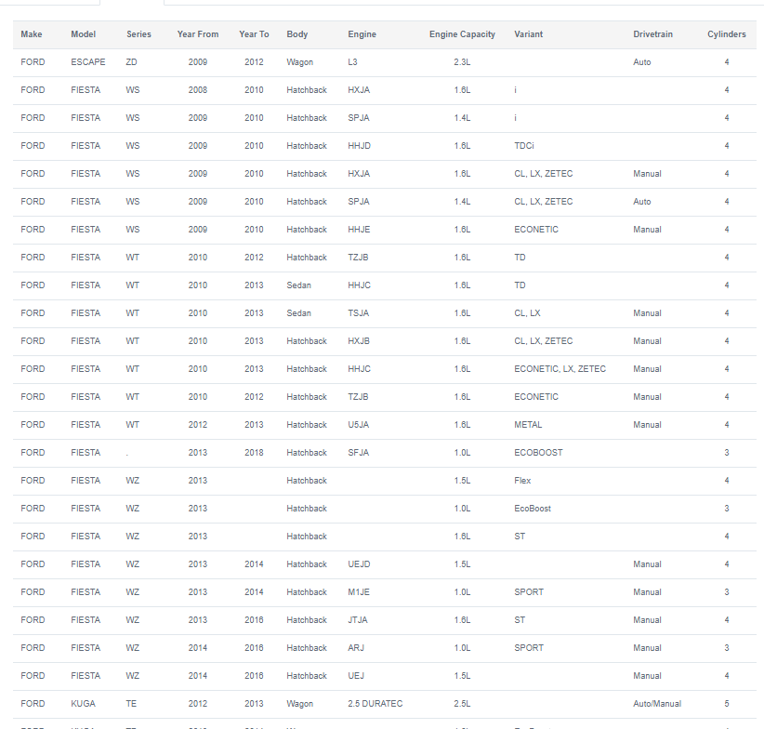Click Auto drivetrain in ESCAPE row

pos(641,62)
